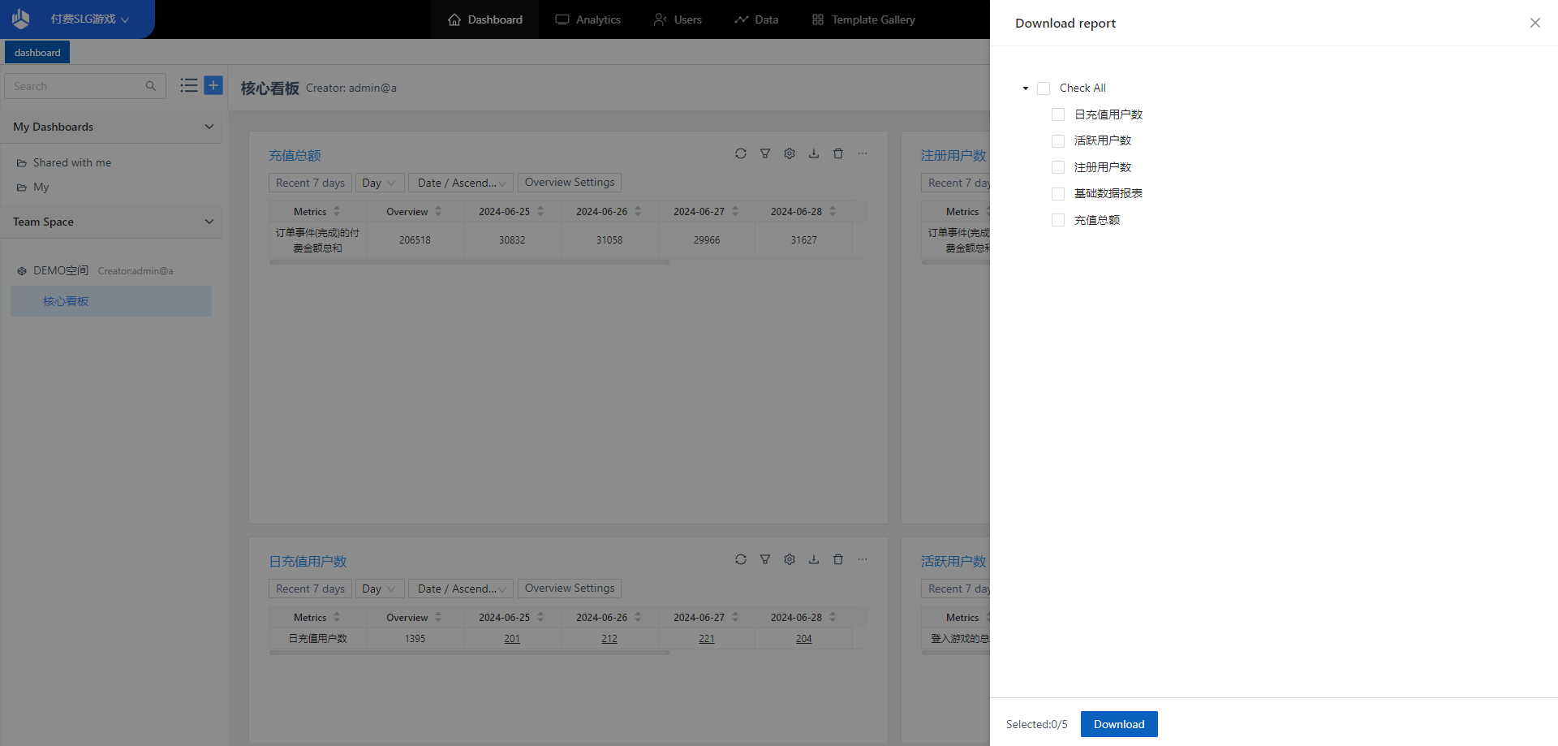
Task: Open settings gear on 充值总额 card
Action: coord(789,153)
